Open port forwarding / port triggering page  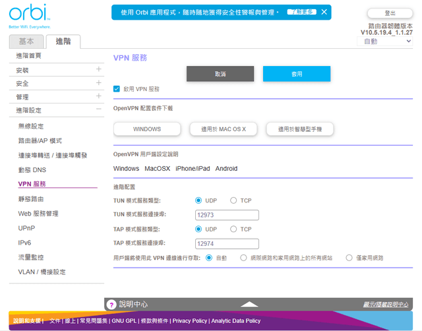pos(53,155)
